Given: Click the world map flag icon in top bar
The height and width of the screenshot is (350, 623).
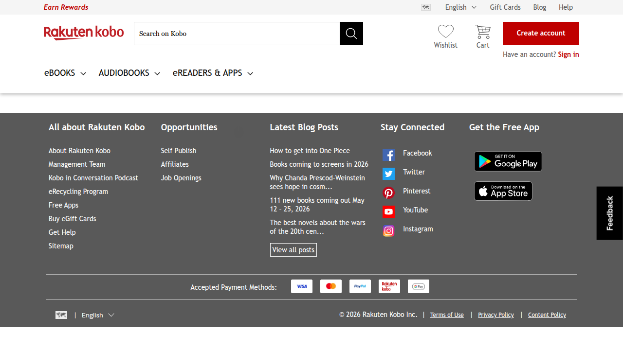Looking at the screenshot, I should point(426,7).
